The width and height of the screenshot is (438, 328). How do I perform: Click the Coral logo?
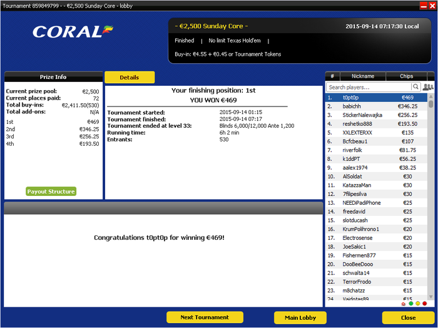point(73,31)
